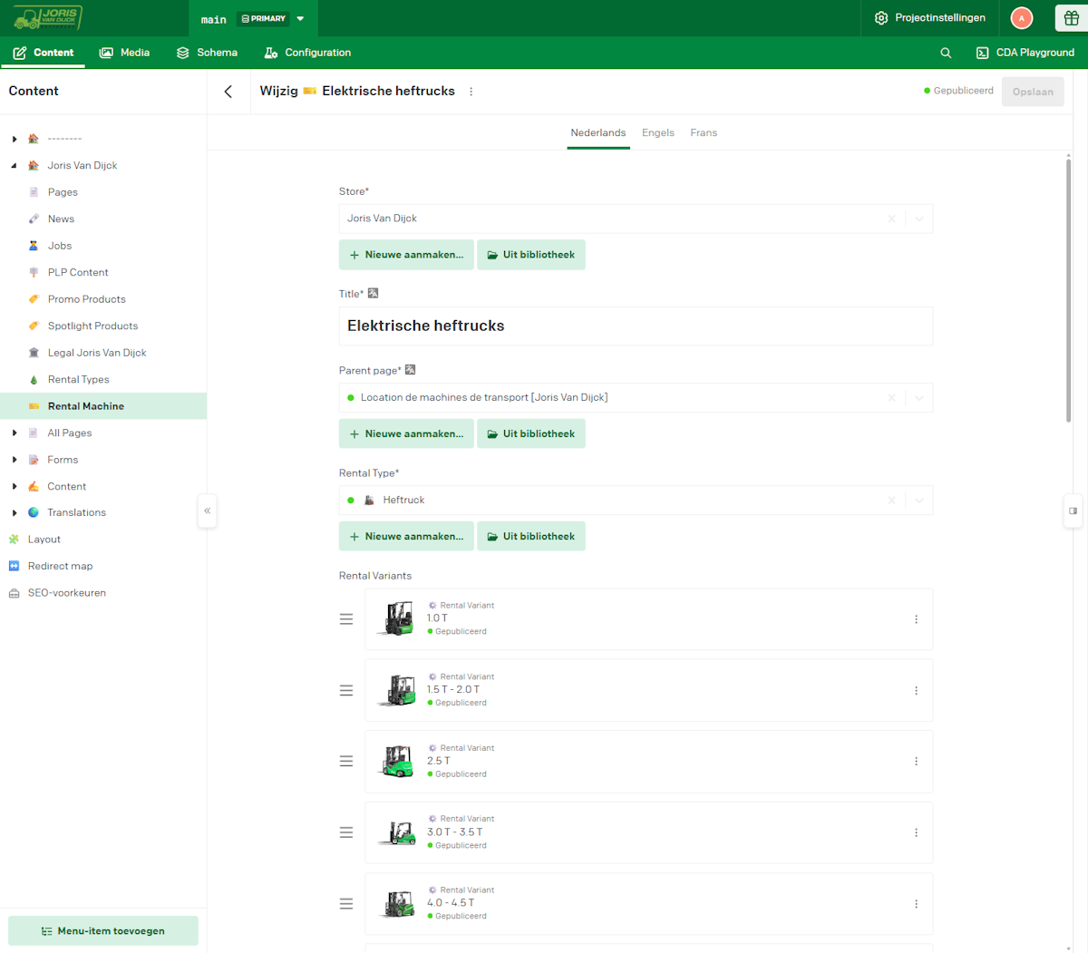The image size is (1088, 953).
Task: Collapse the left sidebar panel
Action: point(208,511)
